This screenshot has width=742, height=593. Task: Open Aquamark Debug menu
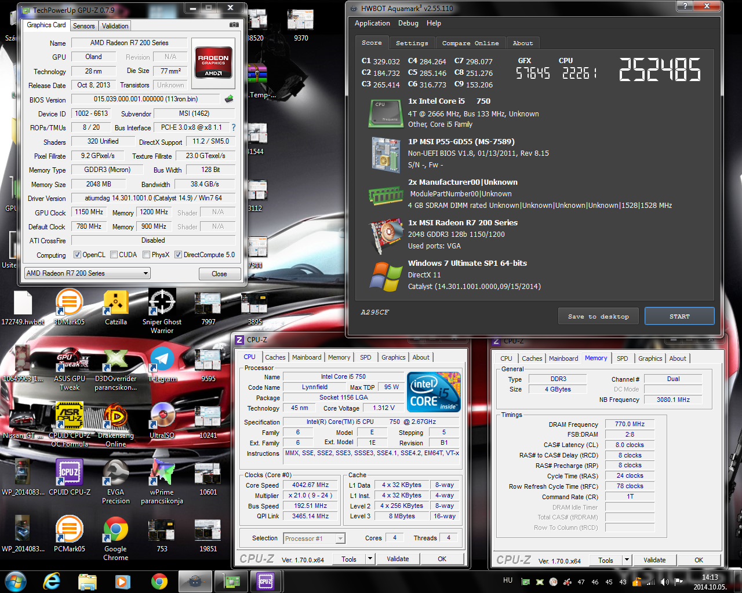408,23
